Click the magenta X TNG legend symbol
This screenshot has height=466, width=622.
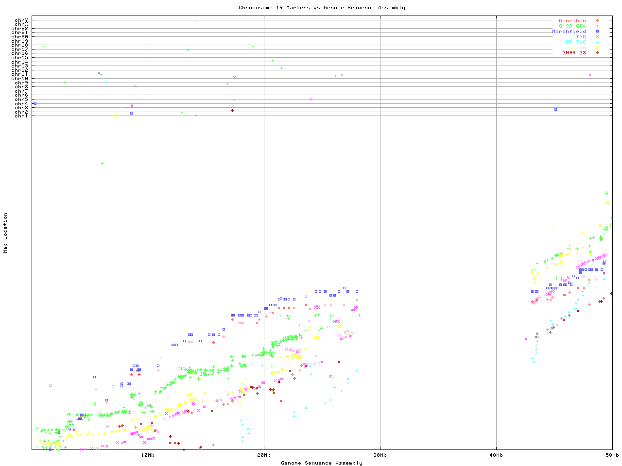[597, 37]
